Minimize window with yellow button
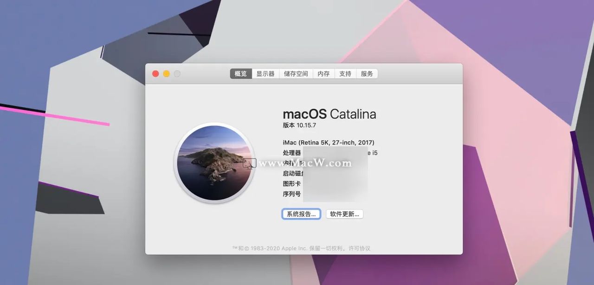This screenshot has width=594, height=285. click(x=166, y=74)
